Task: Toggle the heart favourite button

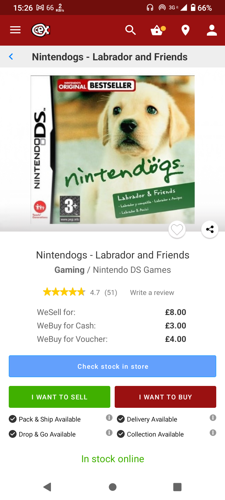Action: 177,230
